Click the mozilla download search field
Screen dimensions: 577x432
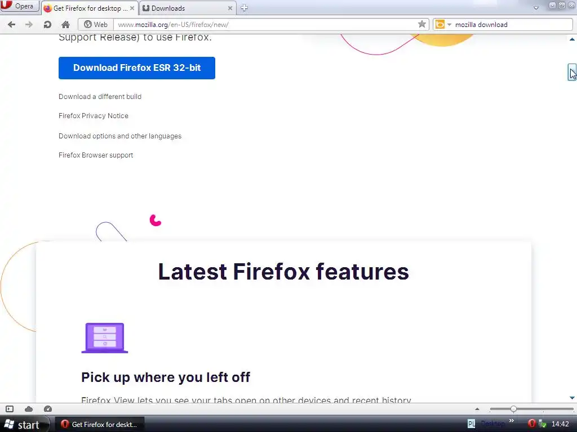[512, 25]
